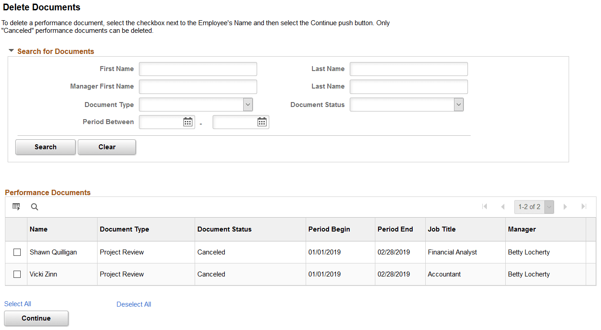The image size is (601, 330).
Task: Open the calendar for the second Period Between date
Action: (x=263, y=122)
